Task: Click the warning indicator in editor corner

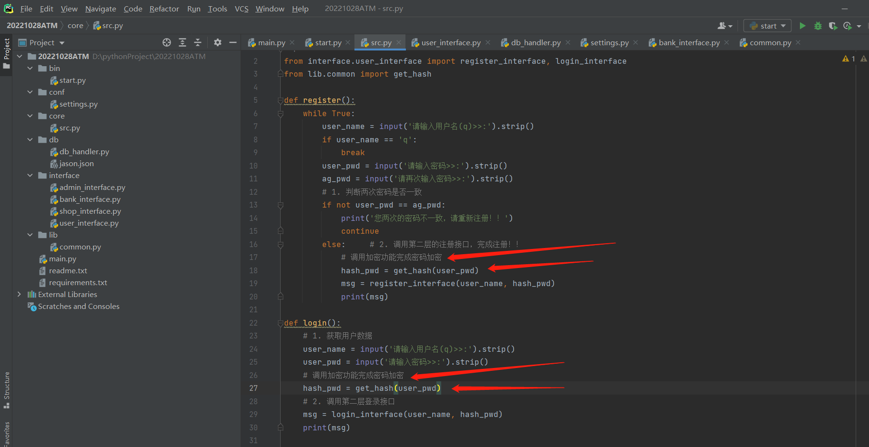Action: (849, 59)
